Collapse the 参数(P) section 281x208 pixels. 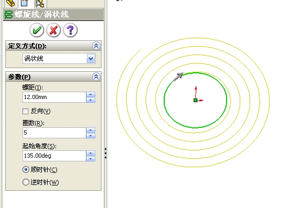(x=96, y=76)
